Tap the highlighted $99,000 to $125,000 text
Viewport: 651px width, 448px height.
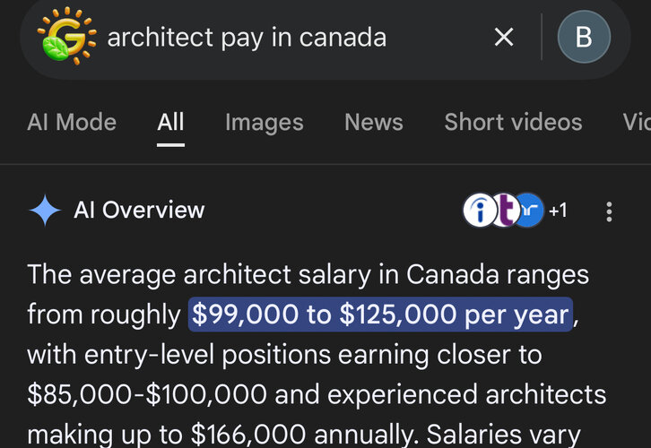[x=381, y=314]
